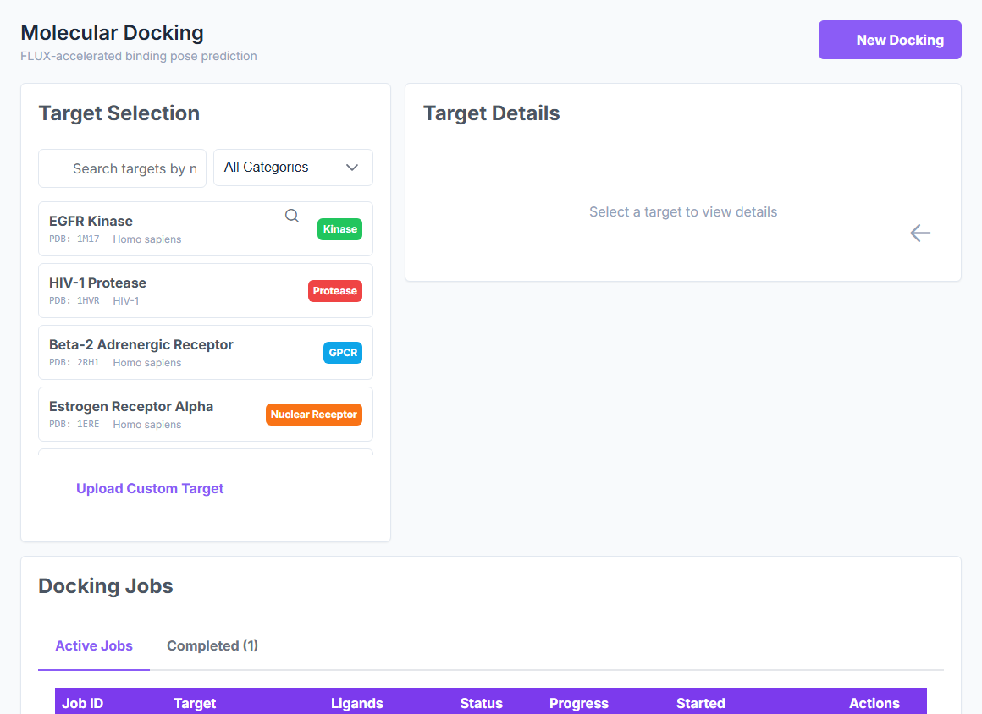Open the All Categories dropdown

[293, 168]
